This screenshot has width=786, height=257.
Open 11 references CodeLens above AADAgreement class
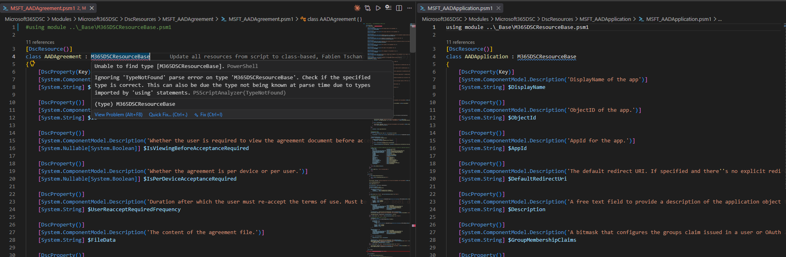[40, 42]
